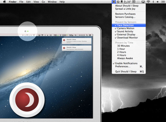
Task: Select Spread a Little Joy
Action: coord(129,9)
